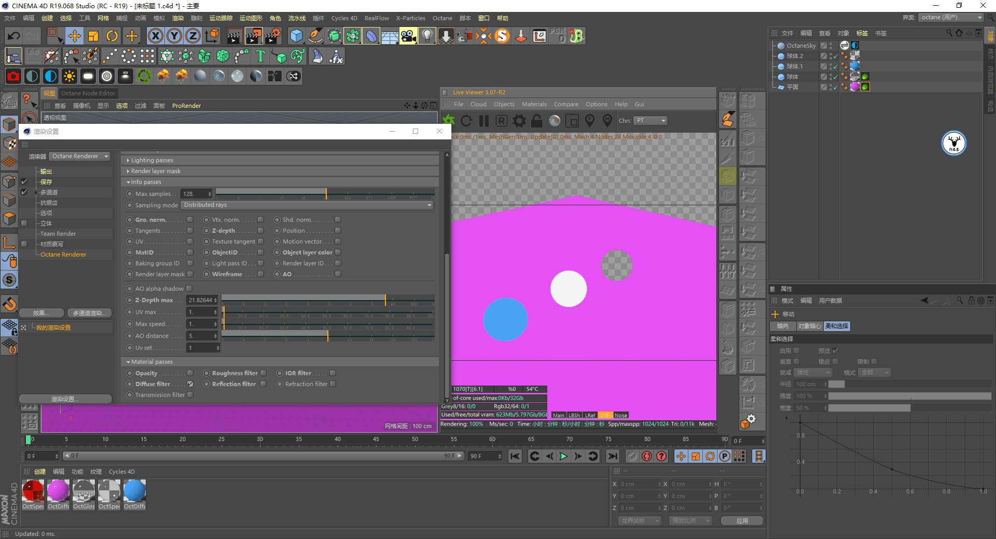
Task: Click the Z-Depth max slider
Action: tap(328, 300)
